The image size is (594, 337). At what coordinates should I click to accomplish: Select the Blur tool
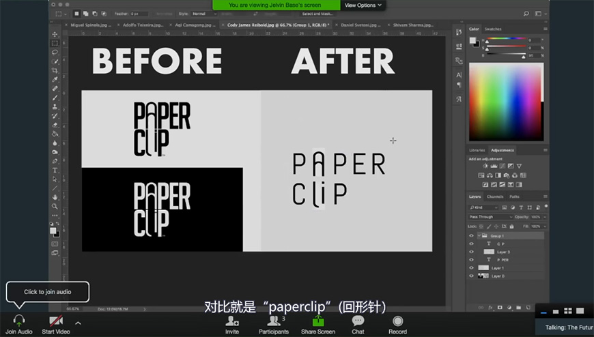tap(55, 143)
